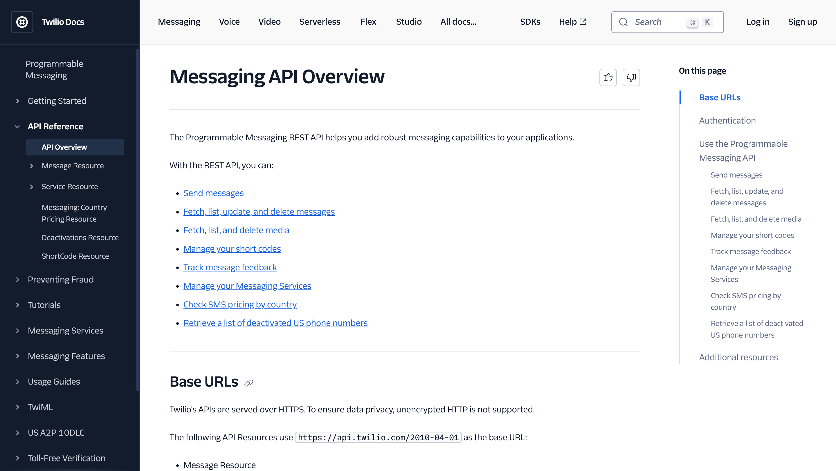Screen dimensions: 836x471
Task: Click the Sign up button
Action: [802, 22]
